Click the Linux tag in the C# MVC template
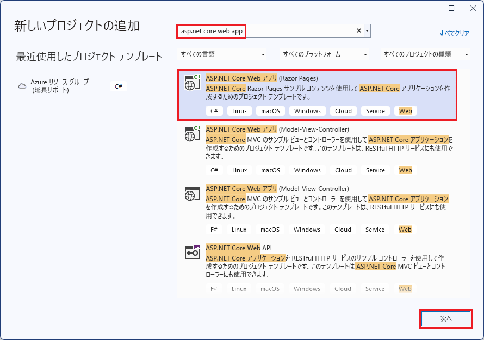The width and height of the screenshot is (484, 340). coord(239,170)
